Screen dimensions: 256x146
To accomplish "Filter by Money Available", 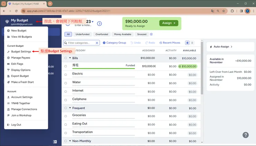I will pos(122,34).
